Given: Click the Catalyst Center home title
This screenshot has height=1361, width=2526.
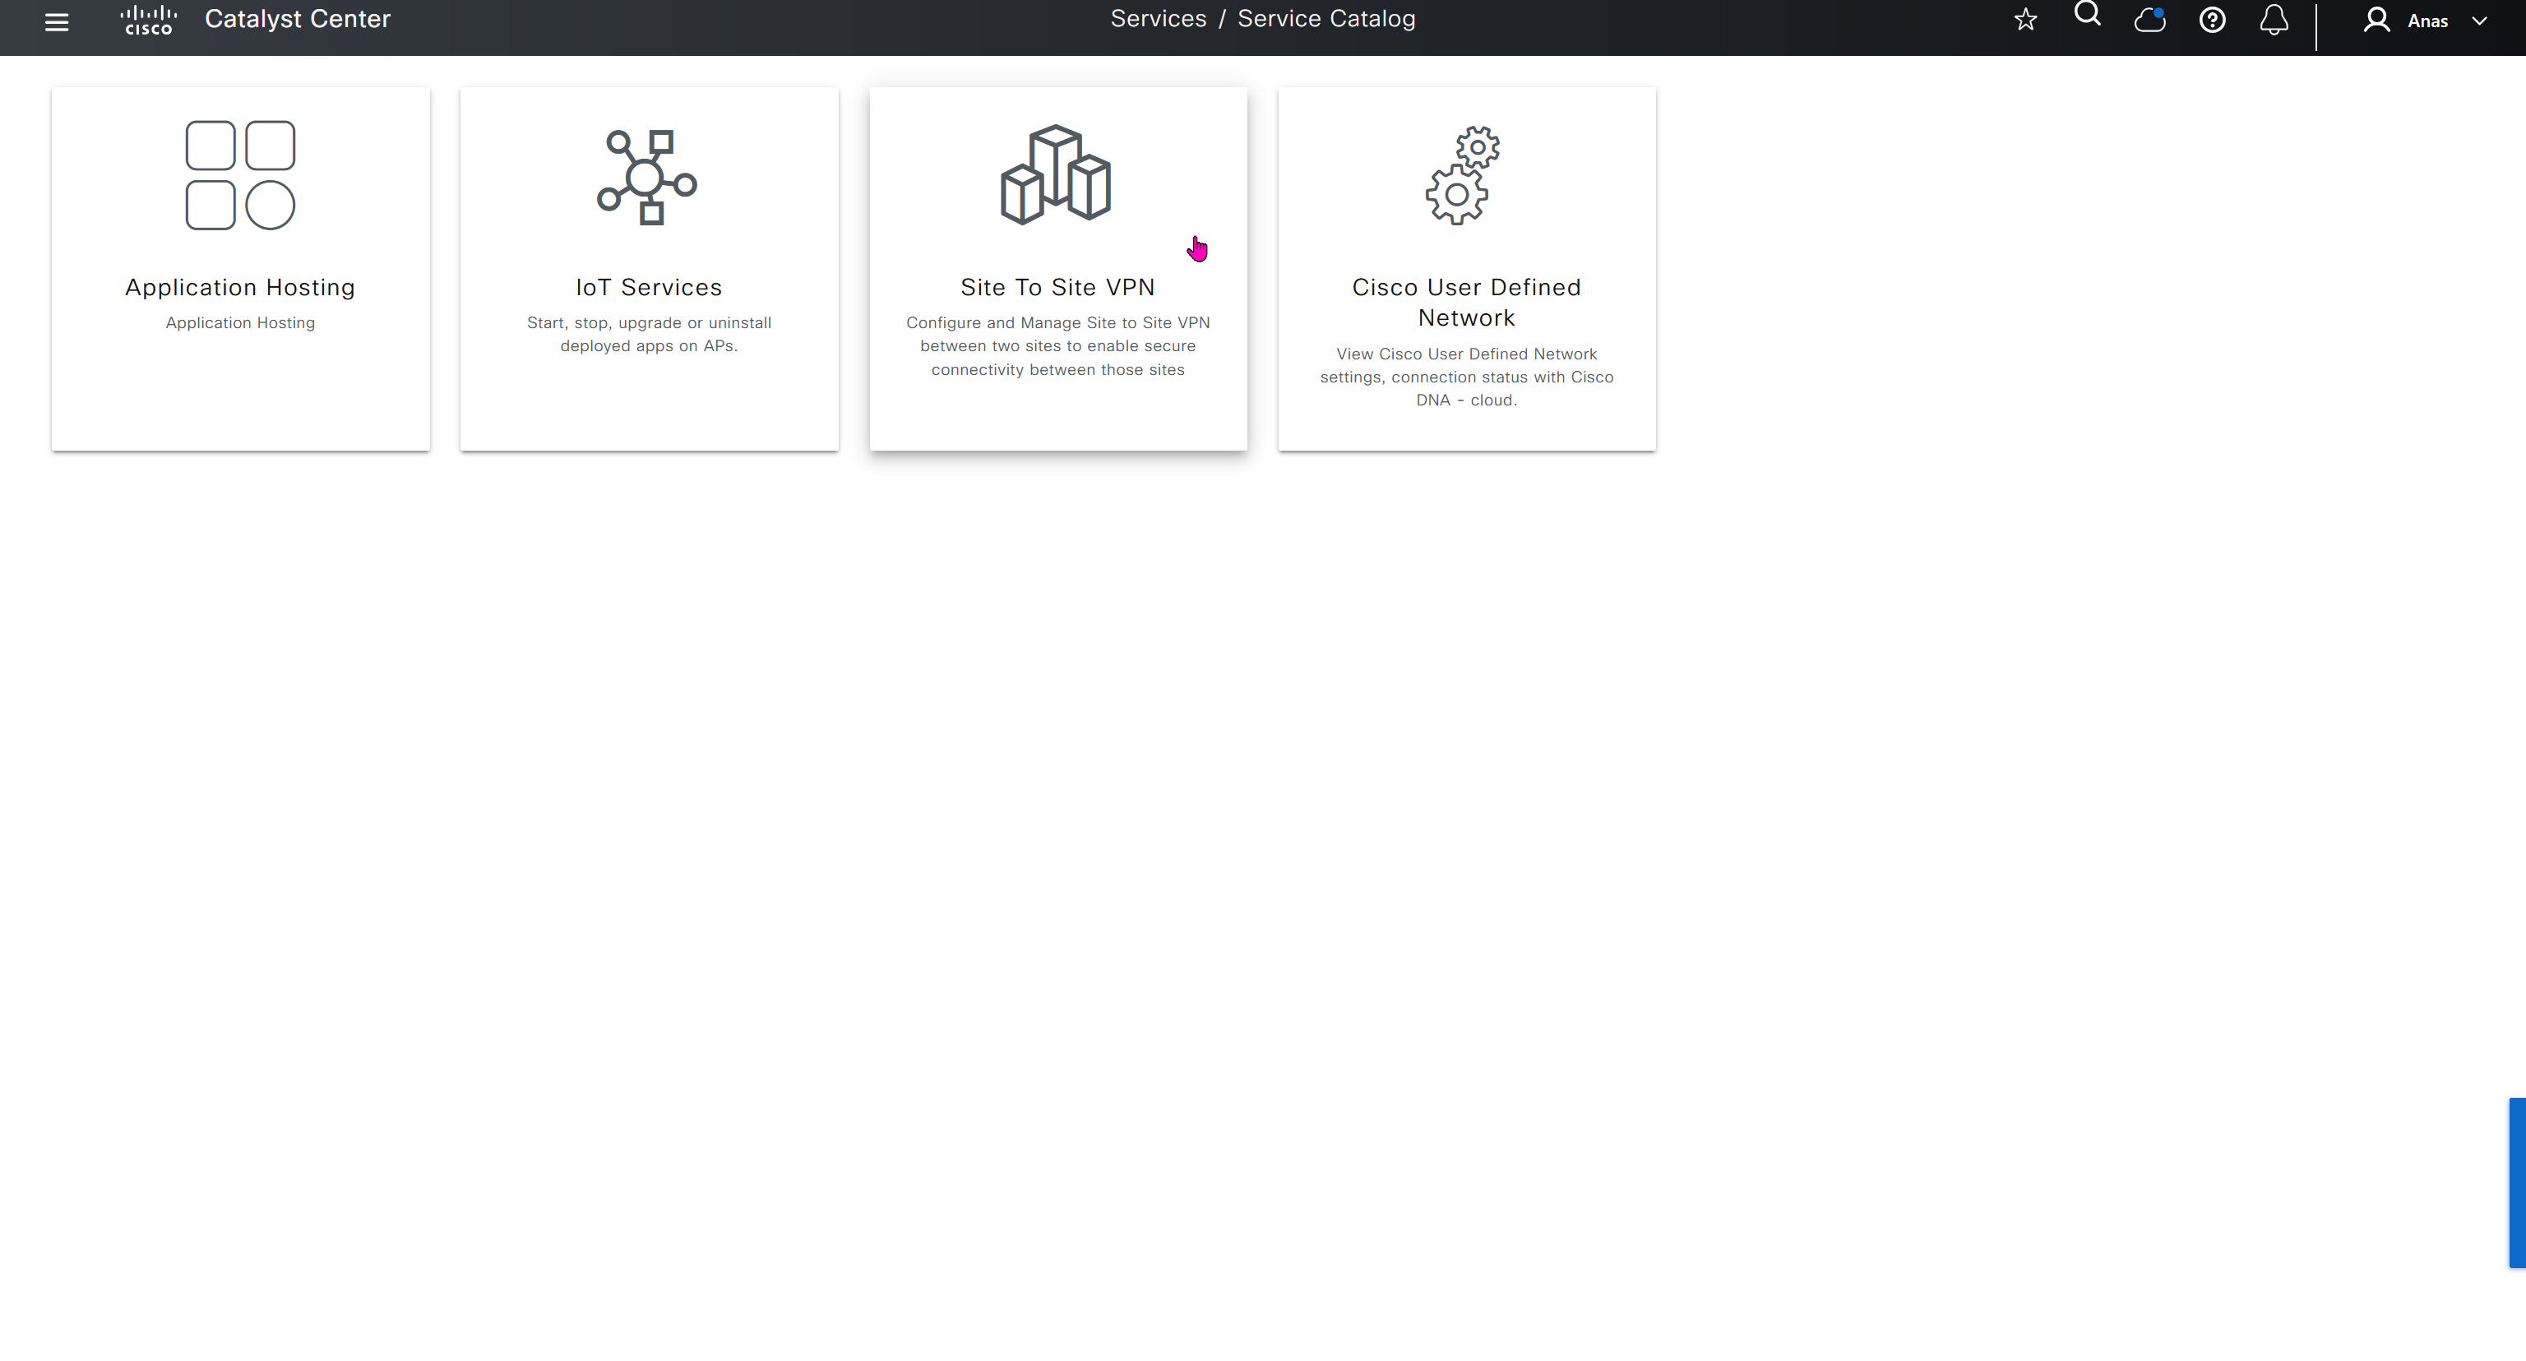Looking at the screenshot, I should coord(297,19).
